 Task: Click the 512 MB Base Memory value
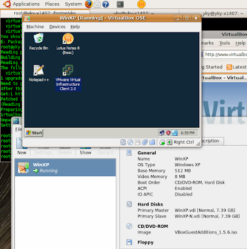[182, 171]
